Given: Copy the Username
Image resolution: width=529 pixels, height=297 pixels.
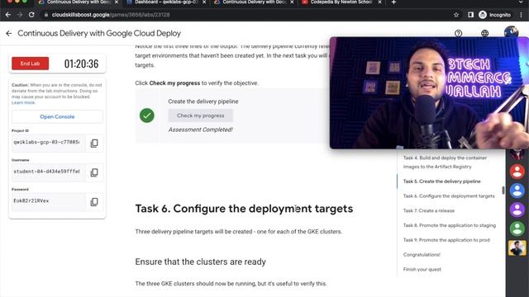Looking at the screenshot, I should [x=94, y=172].
